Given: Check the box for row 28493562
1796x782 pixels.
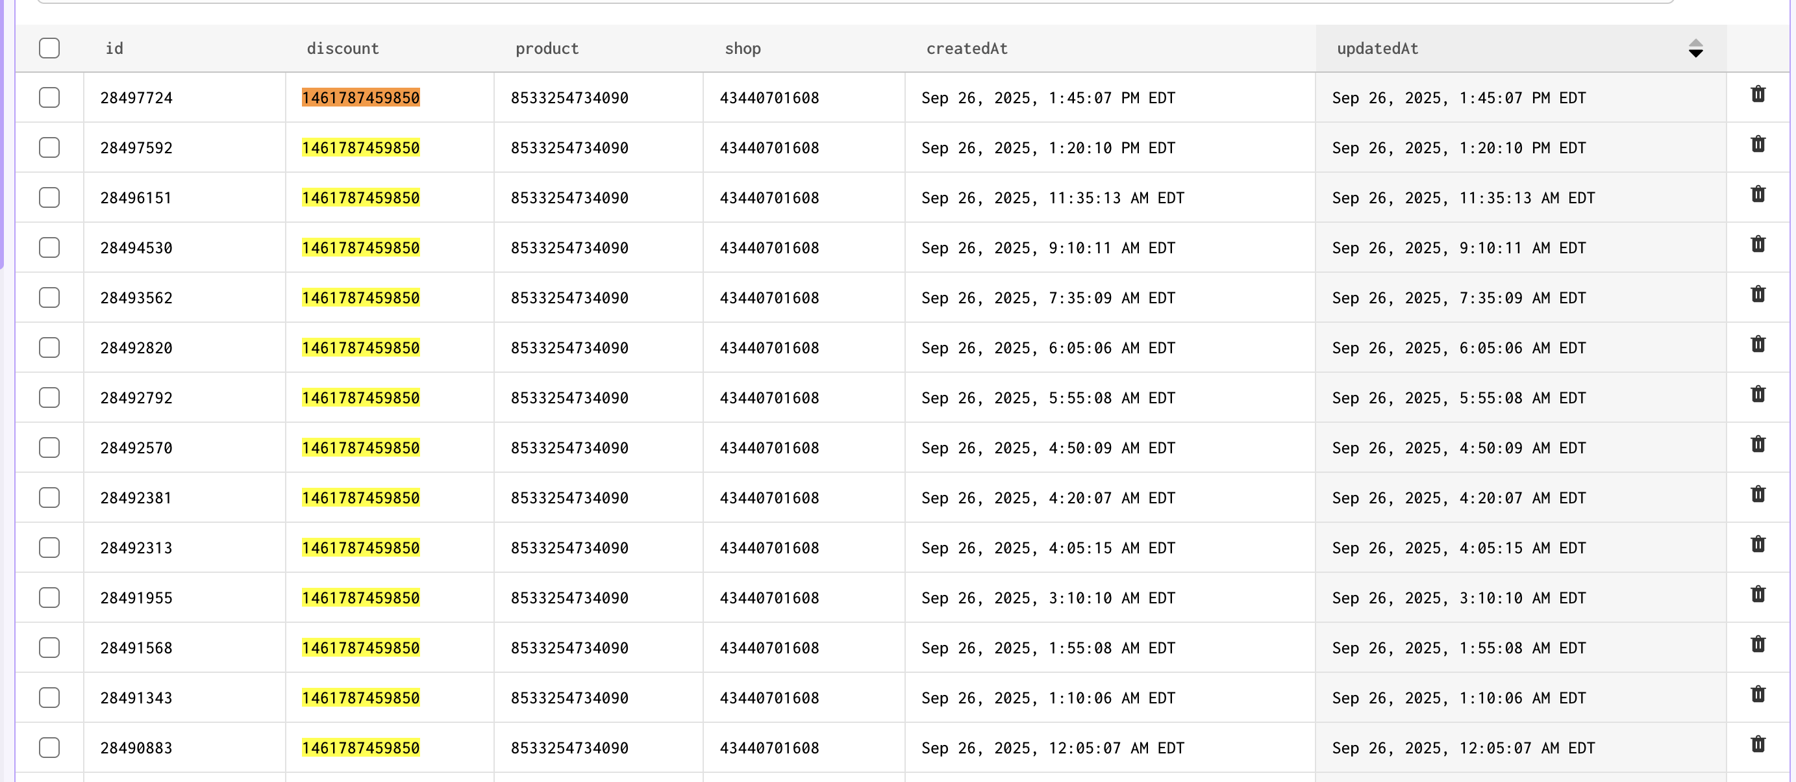Looking at the screenshot, I should (49, 298).
